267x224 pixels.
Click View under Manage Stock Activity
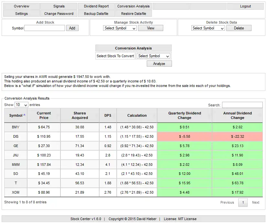click(x=151, y=28)
